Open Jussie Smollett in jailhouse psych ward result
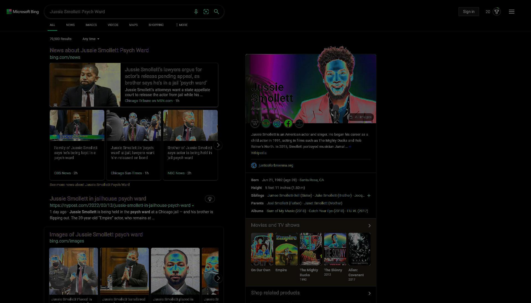The height and width of the screenshot is (303, 531). coord(98,199)
